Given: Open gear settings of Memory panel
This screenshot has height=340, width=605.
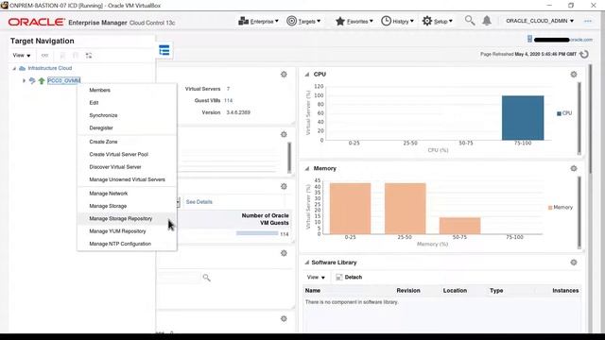Looking at the screenshot, I should (574, 168).
